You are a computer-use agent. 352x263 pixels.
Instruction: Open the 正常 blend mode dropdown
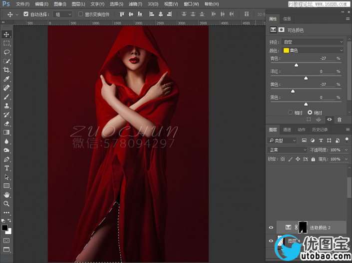pyautogui.click(x=288, y=149)
